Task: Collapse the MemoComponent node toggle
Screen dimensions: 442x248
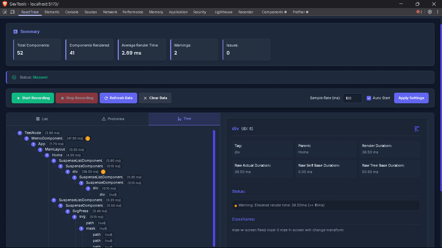Action: 27,139
